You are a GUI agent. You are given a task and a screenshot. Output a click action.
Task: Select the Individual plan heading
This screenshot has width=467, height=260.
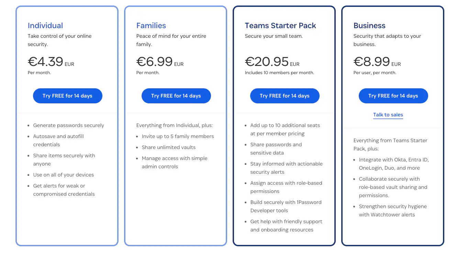pos(45,25)
